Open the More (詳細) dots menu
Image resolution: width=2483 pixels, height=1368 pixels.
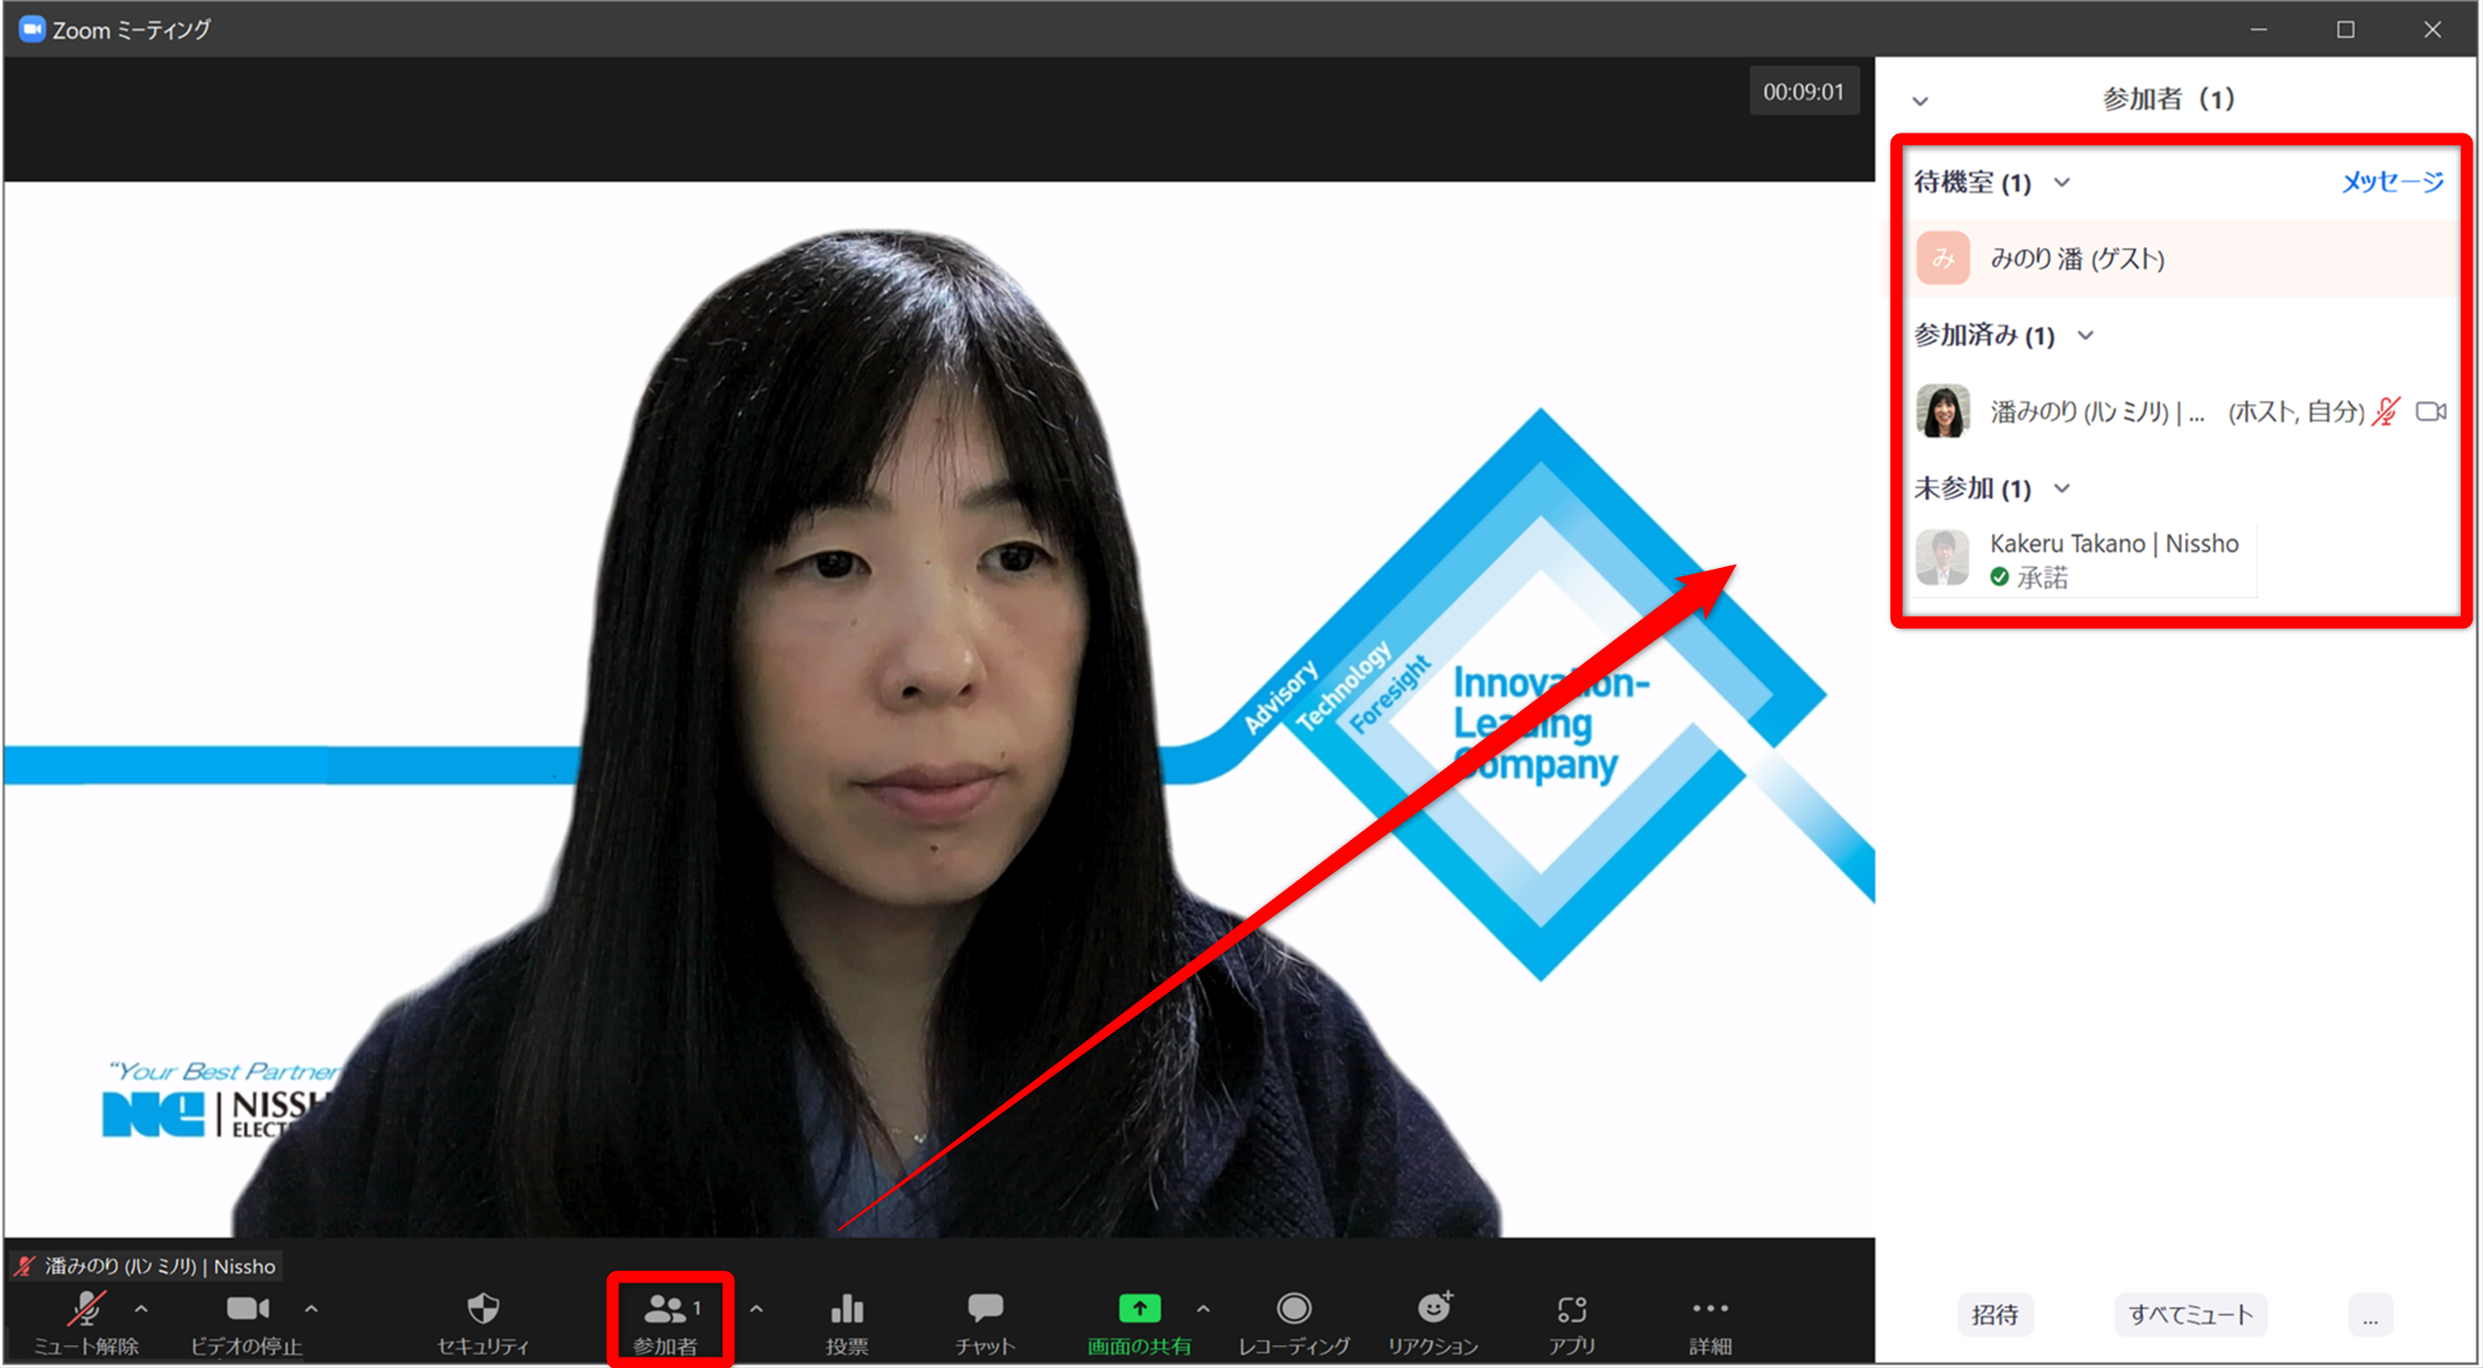tap(1710, 1323)
